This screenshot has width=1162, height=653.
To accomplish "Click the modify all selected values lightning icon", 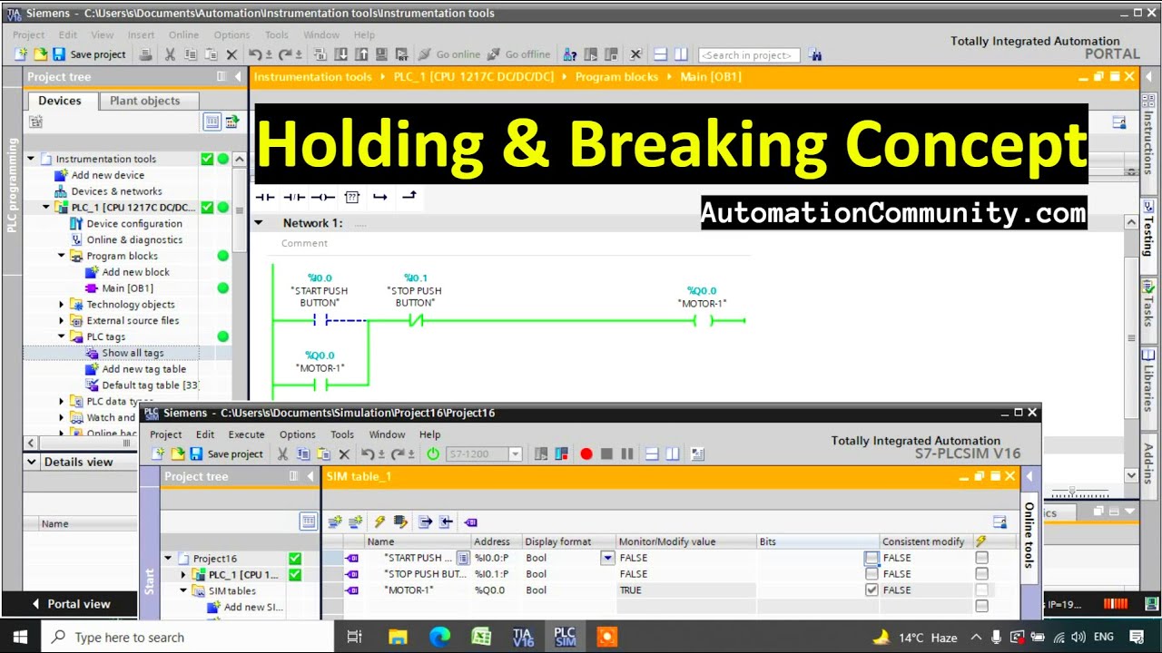I will 379,521.
